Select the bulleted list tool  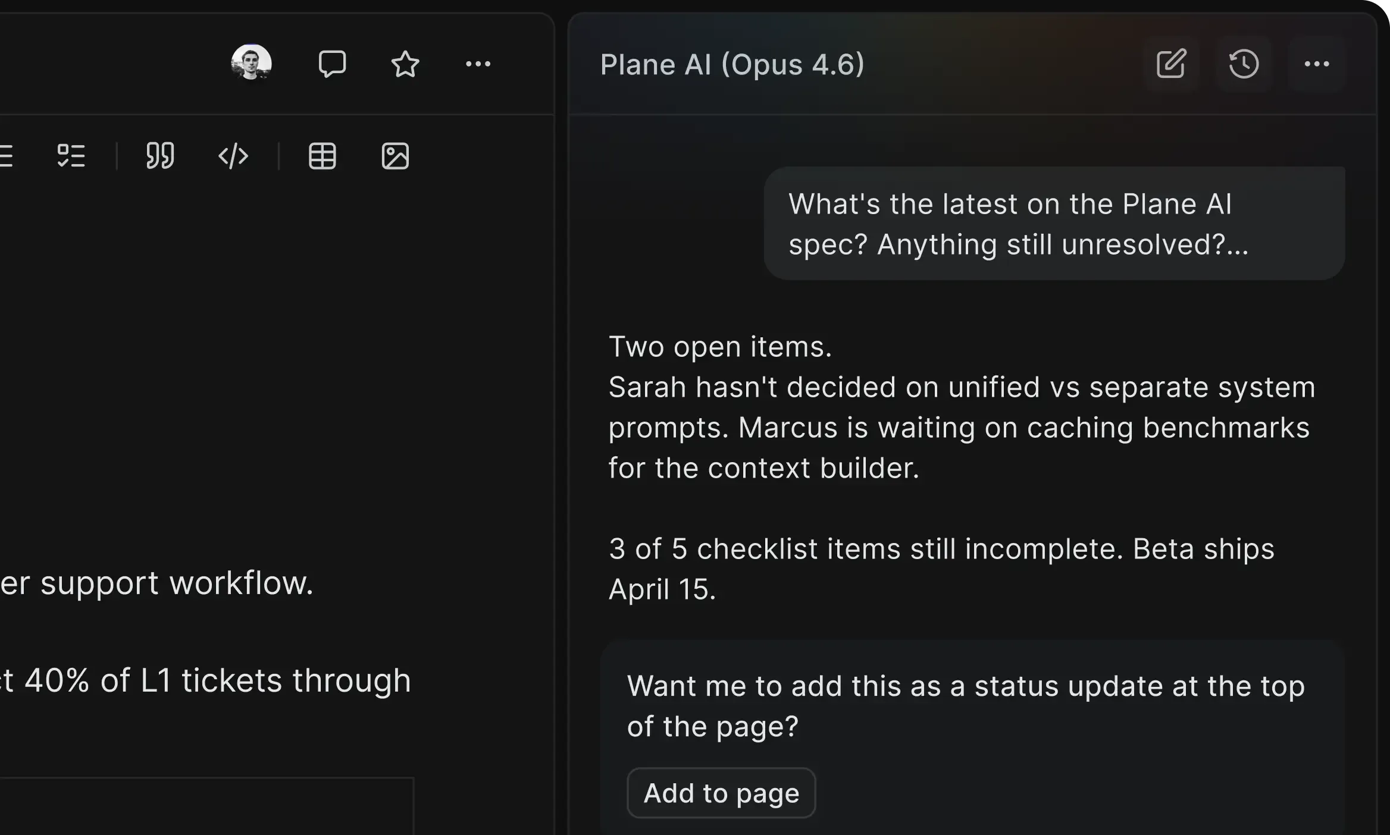(5, 156)
